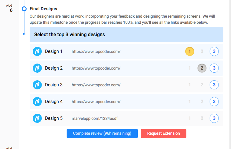The width and height of the screenshot is (231, 149).
Task: Select rank 3 for Design 2
Action: pos(214,68)
